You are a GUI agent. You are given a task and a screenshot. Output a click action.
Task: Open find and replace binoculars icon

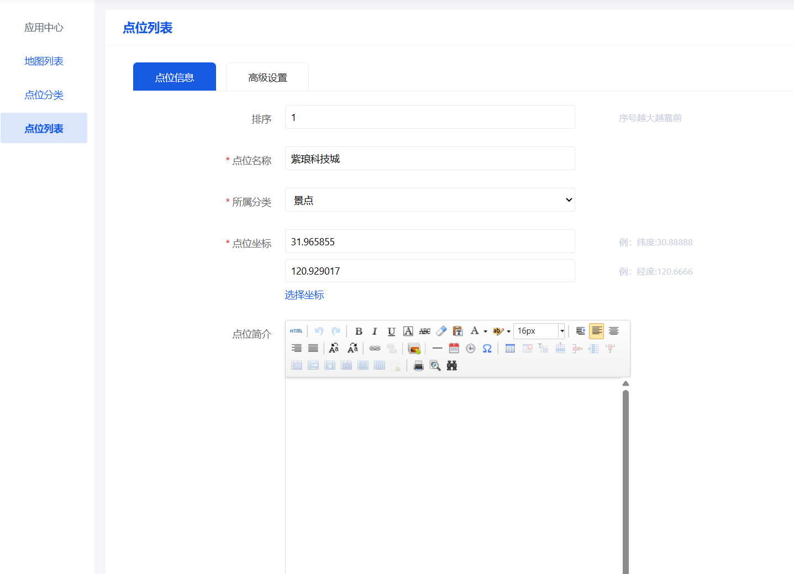(x=451, y=365)
